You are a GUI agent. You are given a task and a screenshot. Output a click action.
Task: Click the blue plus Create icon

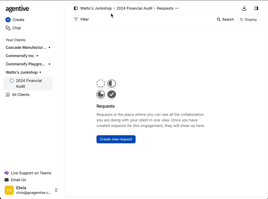(x=8, y=20)
